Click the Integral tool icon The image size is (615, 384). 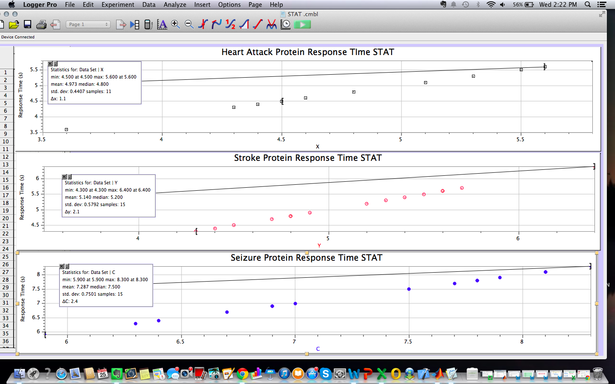pyautogui.click(x=244, y=25)
